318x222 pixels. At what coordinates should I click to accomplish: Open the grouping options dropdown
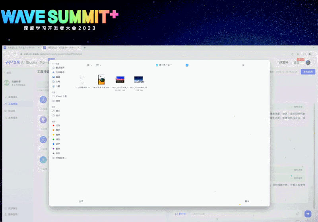tap(99, 65)
